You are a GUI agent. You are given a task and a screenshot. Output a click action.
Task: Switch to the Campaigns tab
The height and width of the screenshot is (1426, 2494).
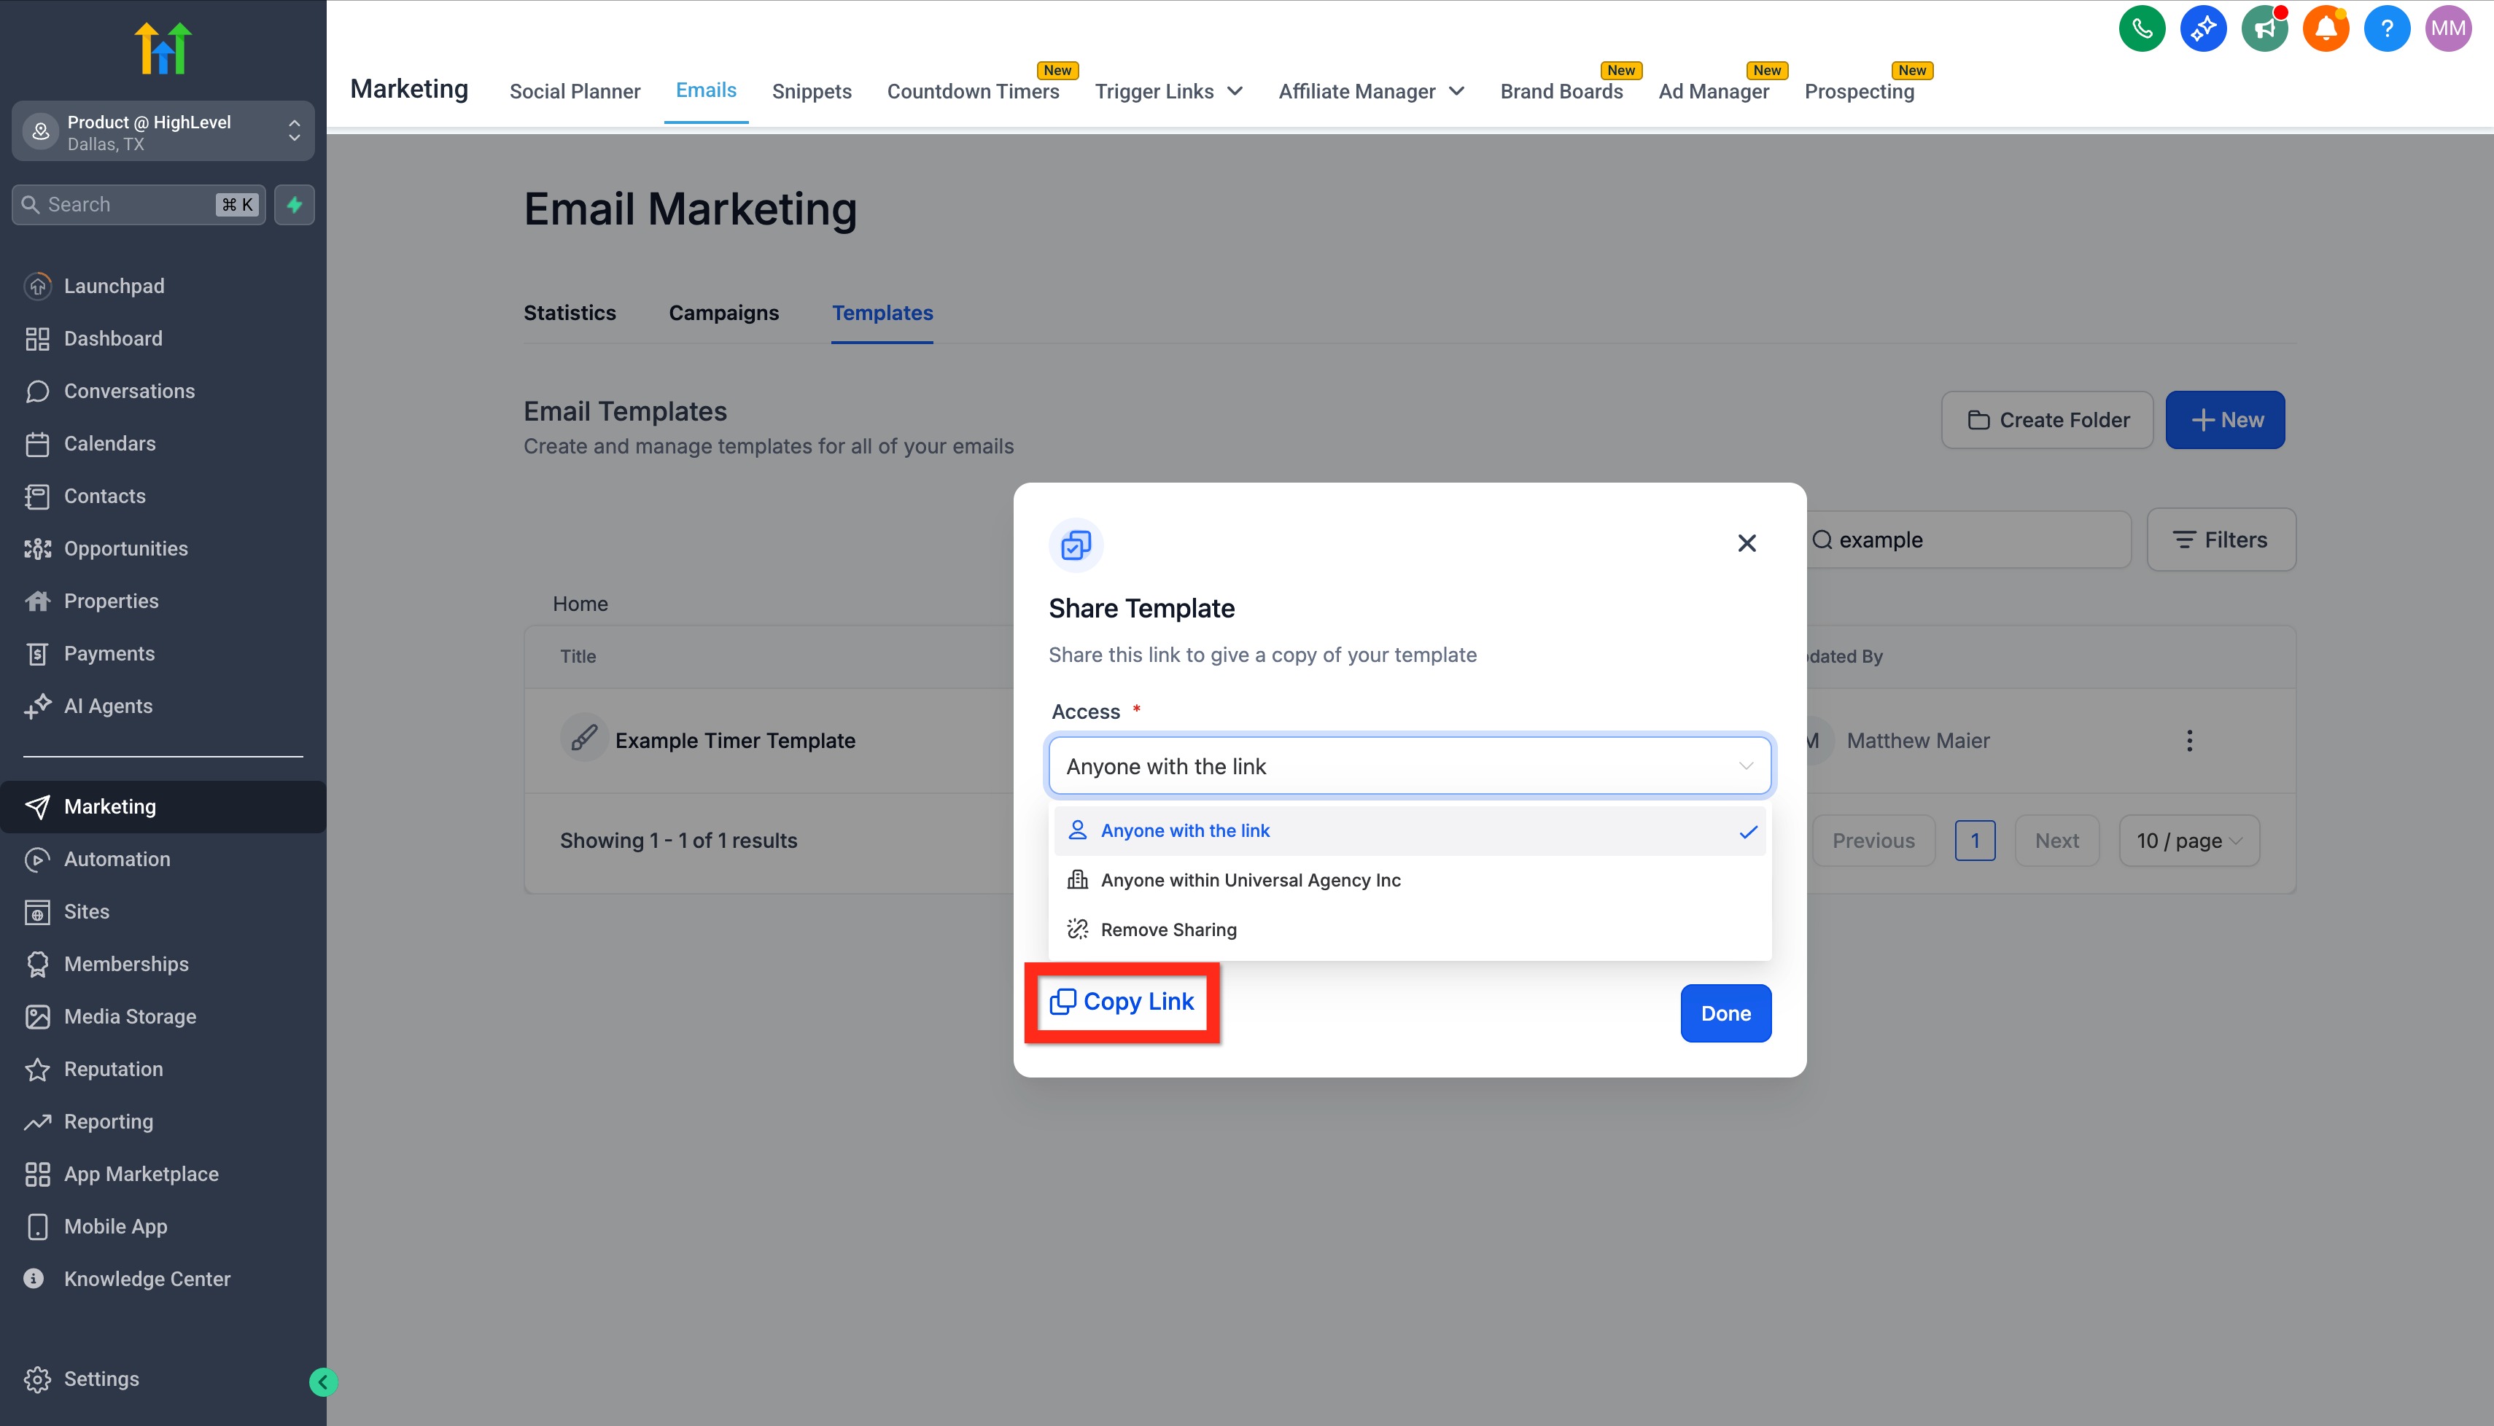(x=723, y=313)
